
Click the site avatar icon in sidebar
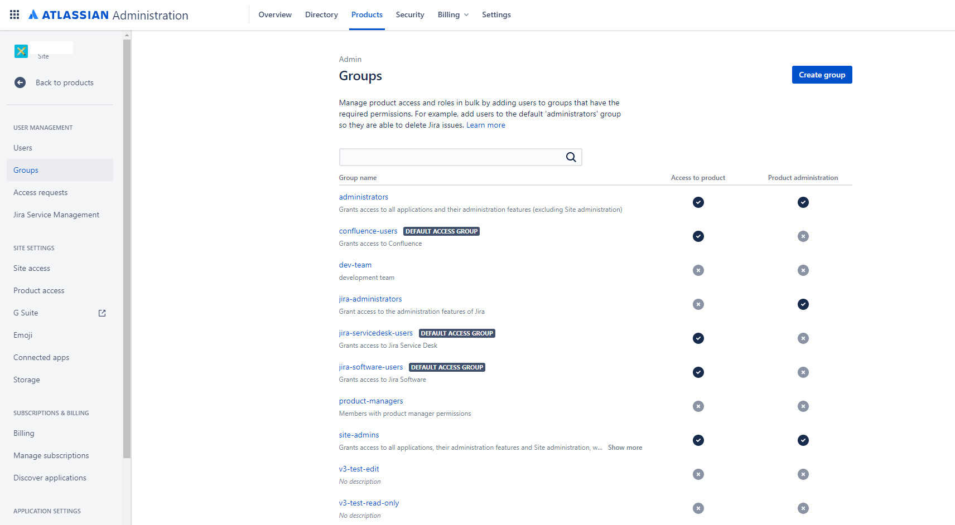[x=21, y=51]
